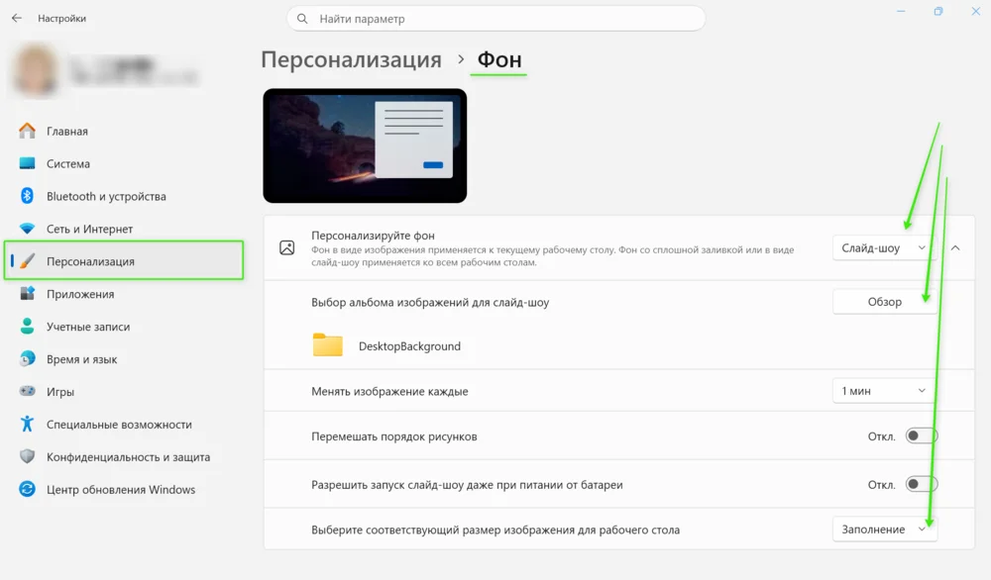Click the Время и язык clock icon

27,358
